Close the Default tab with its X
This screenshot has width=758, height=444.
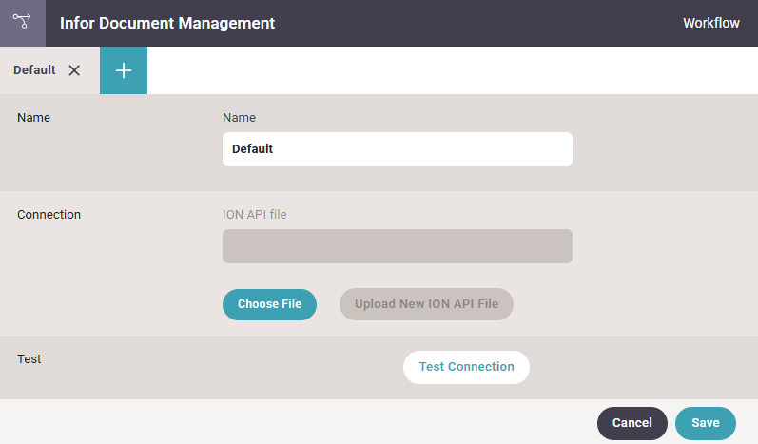click(x=74, y=70)
